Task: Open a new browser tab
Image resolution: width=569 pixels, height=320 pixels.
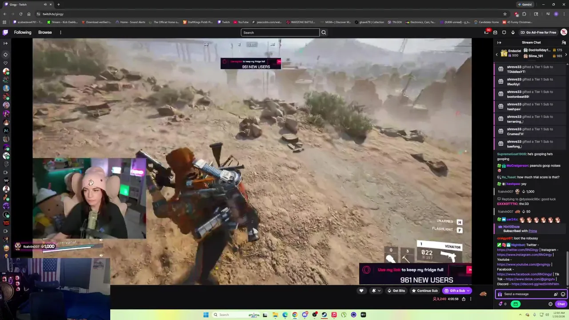Action: (x=58, y=4)
